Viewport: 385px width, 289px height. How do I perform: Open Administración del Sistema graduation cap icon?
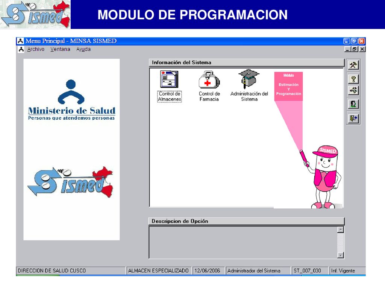[x=249, y=79]
